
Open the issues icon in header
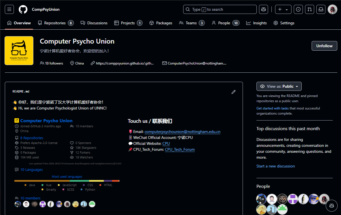(x=298, y=9)
